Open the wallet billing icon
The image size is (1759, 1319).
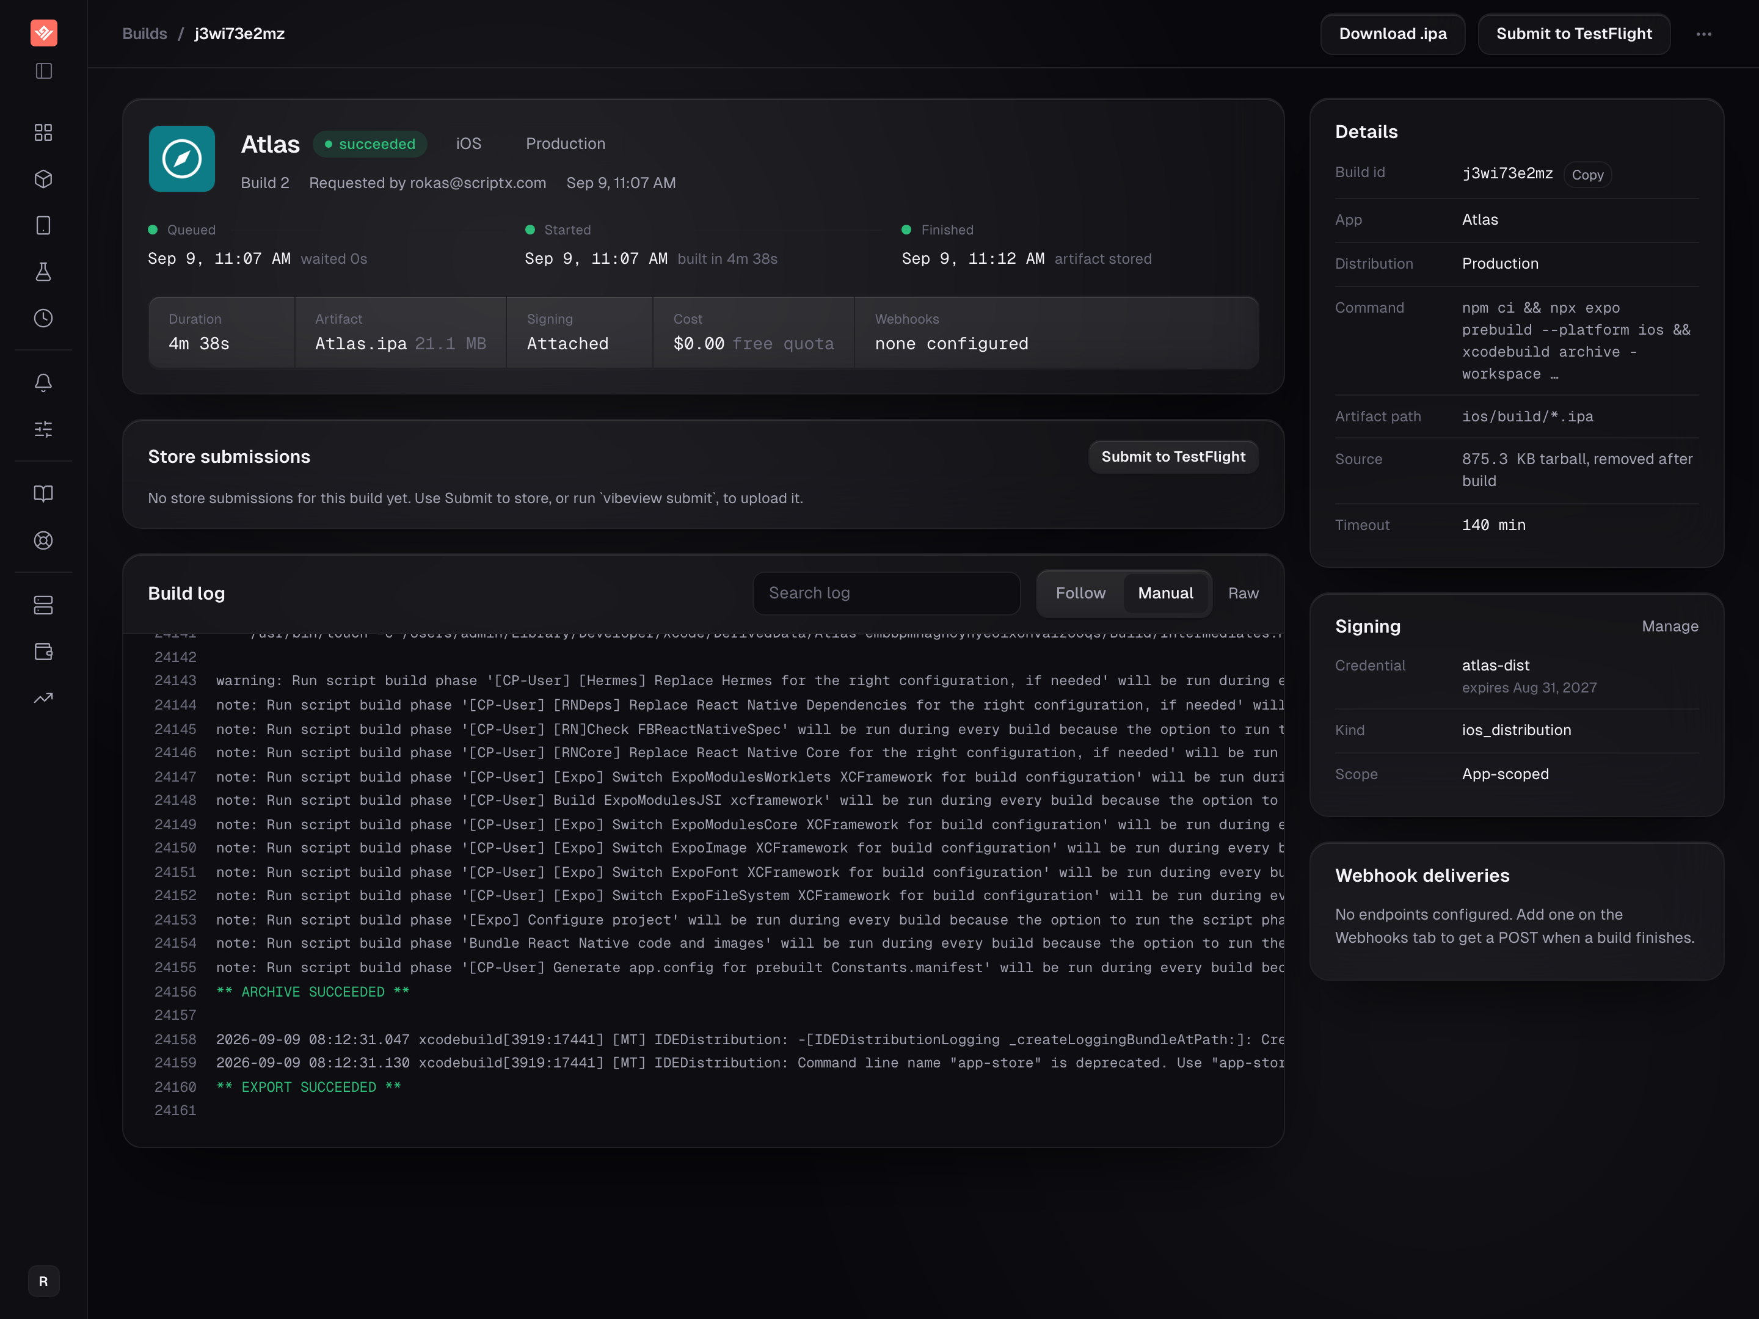[44, 652]
